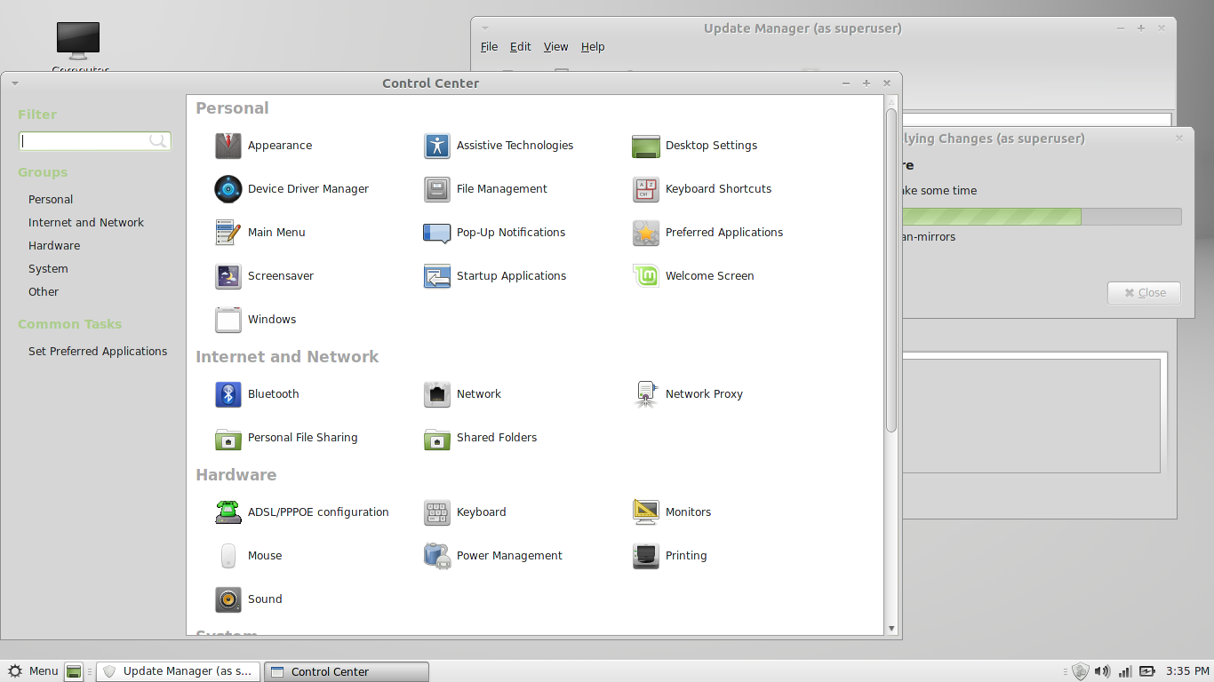The image size is (1214, 682).
Task: Open Keyboard hardware settings
Action: click(437, 512)
